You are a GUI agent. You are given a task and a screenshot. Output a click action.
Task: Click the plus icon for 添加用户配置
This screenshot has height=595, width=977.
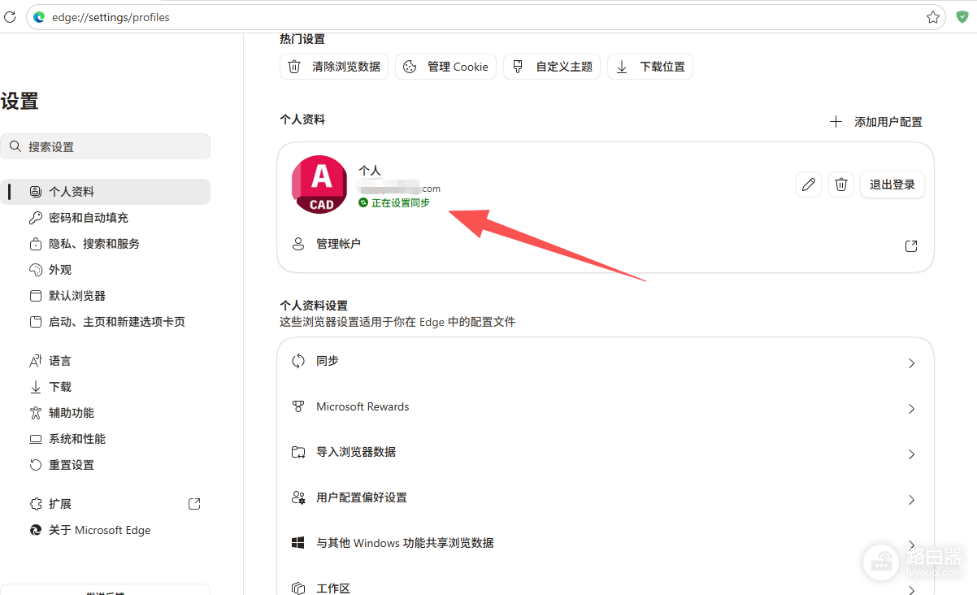coord(836,122)
